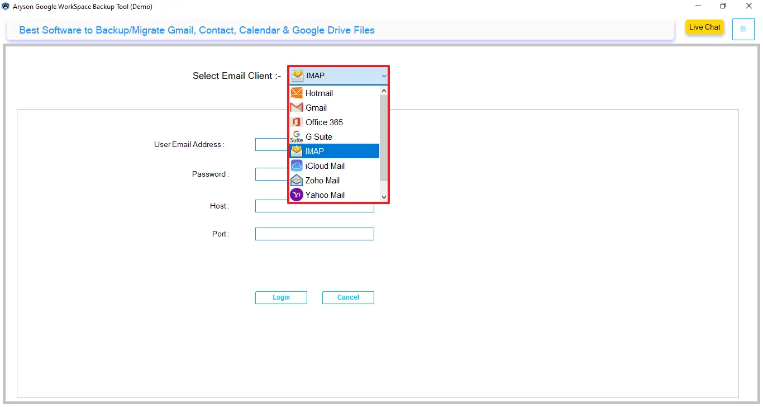Expand more clients using the scroll-down arrow
The image size is (763, 407).
click(384, 197)
